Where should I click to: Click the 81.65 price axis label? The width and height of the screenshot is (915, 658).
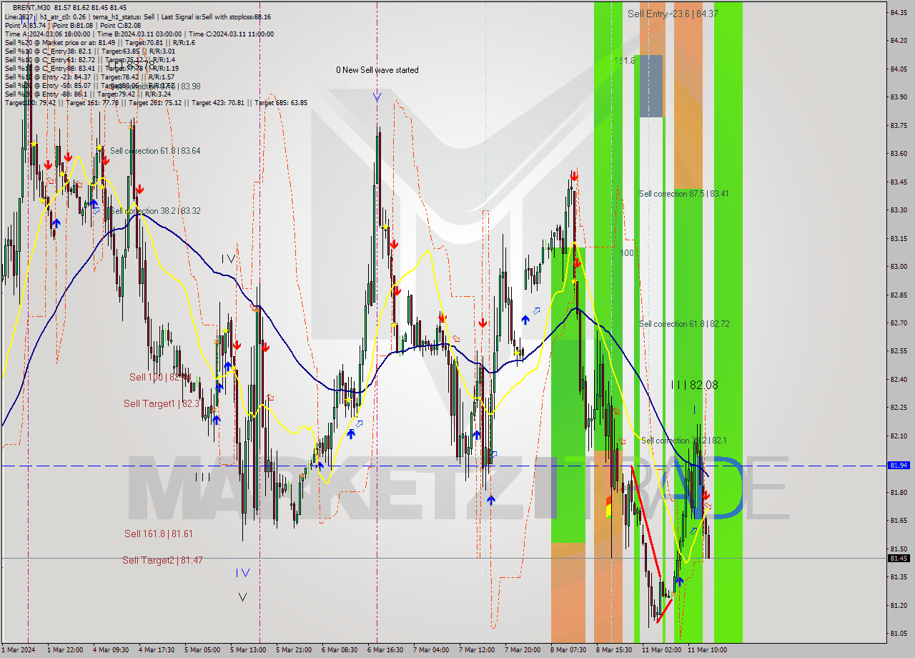coord(899,520)
